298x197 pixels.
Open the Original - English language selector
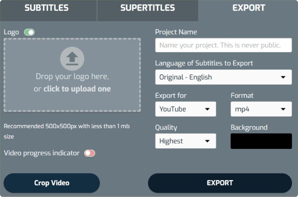223,77
